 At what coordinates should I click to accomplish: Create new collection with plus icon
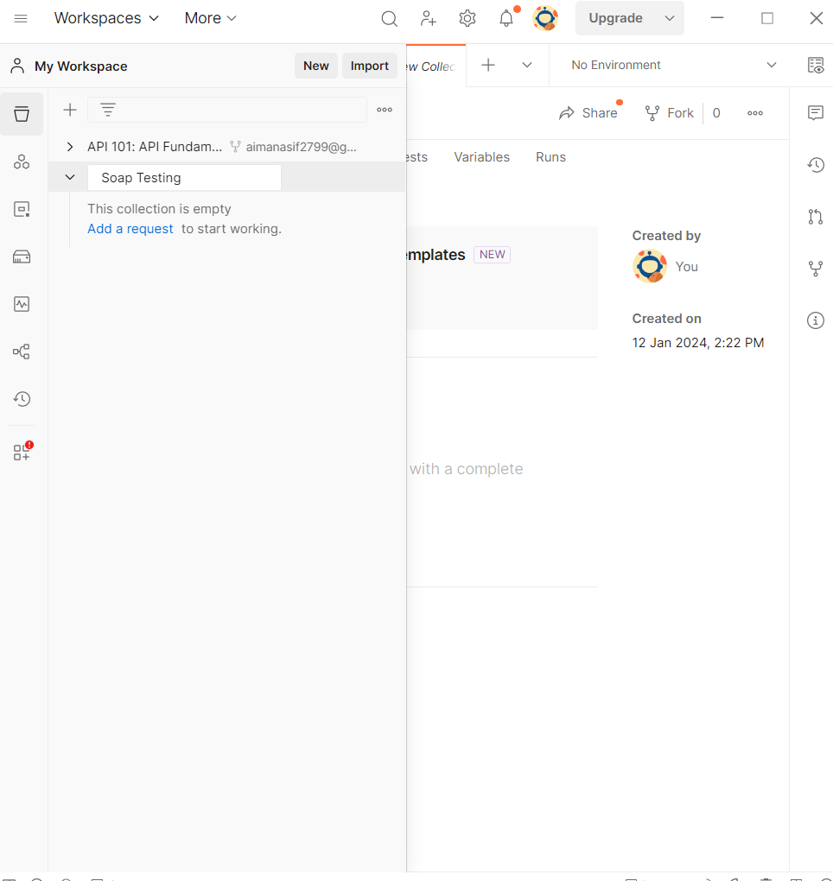[x=70, y=110]
